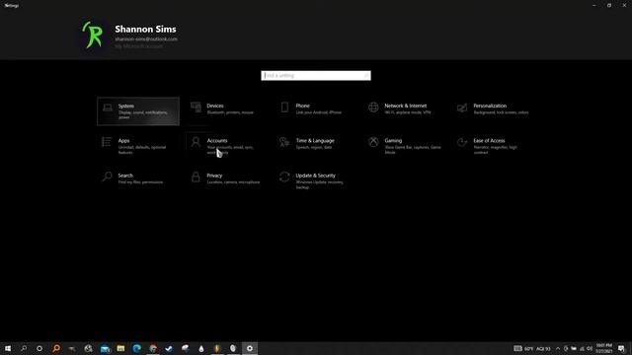Restore down the Settings window

609,5
